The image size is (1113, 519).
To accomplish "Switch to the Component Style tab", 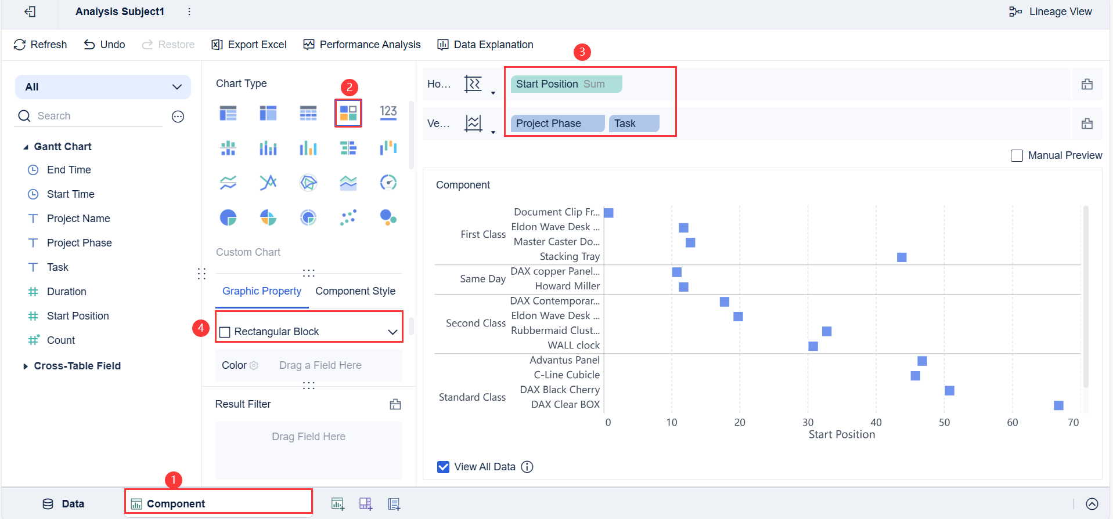I will [355, 291].
